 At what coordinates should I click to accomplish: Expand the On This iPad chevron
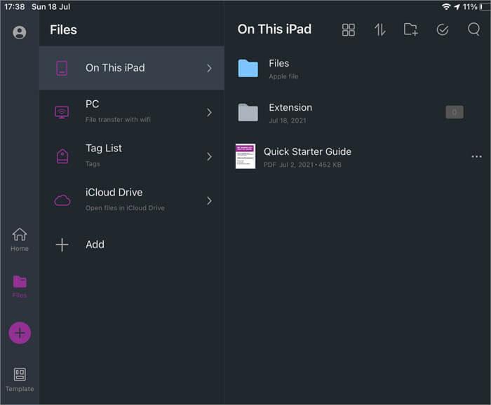(x=209, y=68)
